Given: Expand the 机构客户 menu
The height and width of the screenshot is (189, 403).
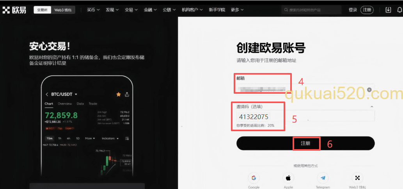Looking at the screenshot, I should (x=192, y=10).
